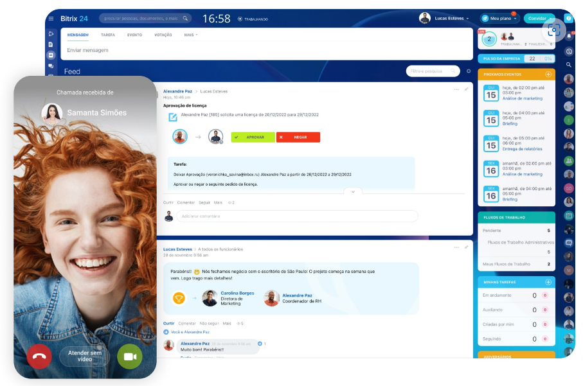This screenshot has width=583, height=386.
Task: Like the Lucas Esteves post via Curtir
Action: (x=168, y=323)
